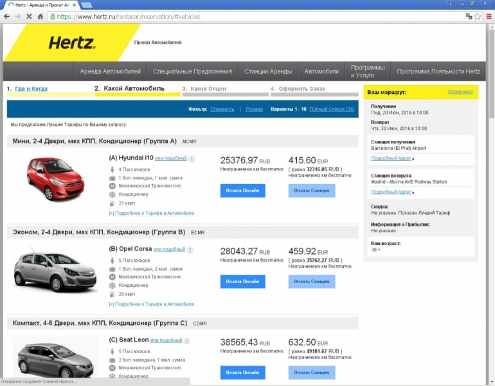Stop page loading with X button

pos(29,17)
